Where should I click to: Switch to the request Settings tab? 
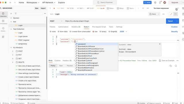click(x=119, y=27)
